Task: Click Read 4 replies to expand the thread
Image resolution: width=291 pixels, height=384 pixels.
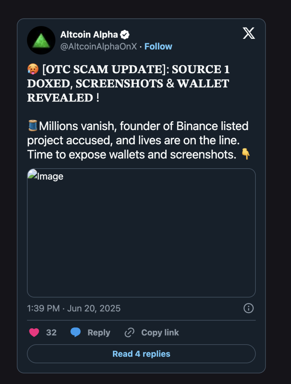Action: coord(141,353)
